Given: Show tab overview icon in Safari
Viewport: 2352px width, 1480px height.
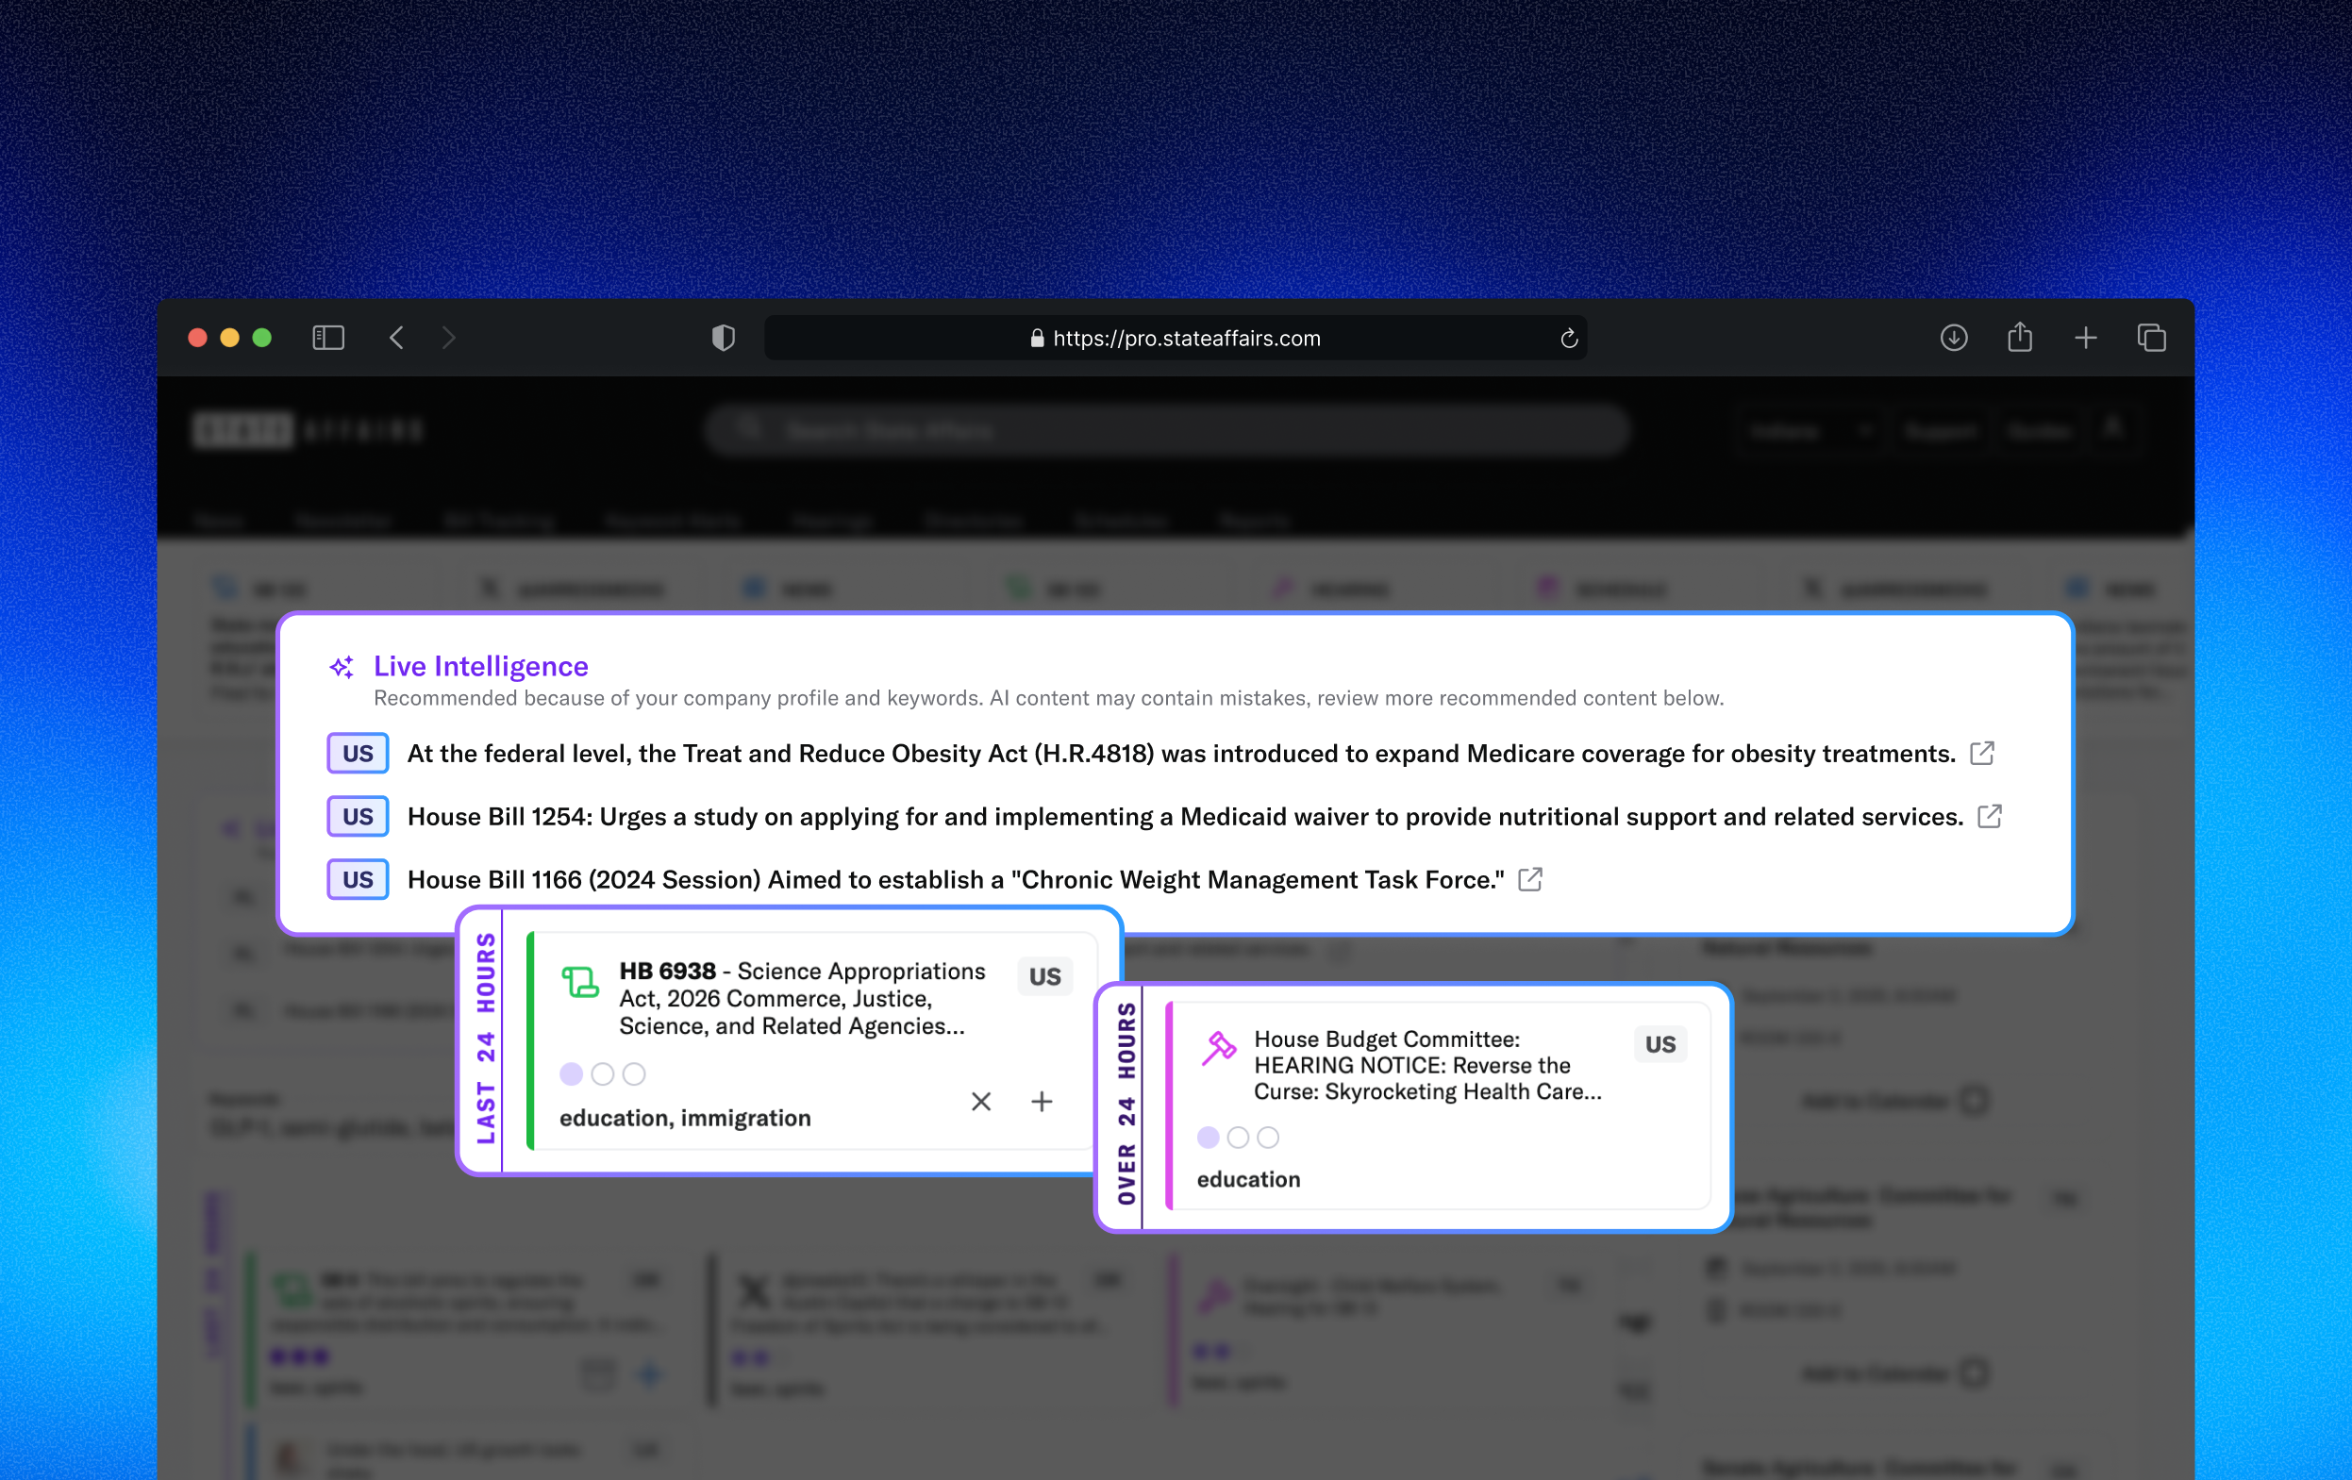Looking at the screenshot, I should click(x=2151, y=338).
